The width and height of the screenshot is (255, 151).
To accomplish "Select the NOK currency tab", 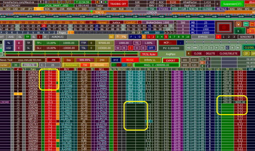I will pos(47,9).
